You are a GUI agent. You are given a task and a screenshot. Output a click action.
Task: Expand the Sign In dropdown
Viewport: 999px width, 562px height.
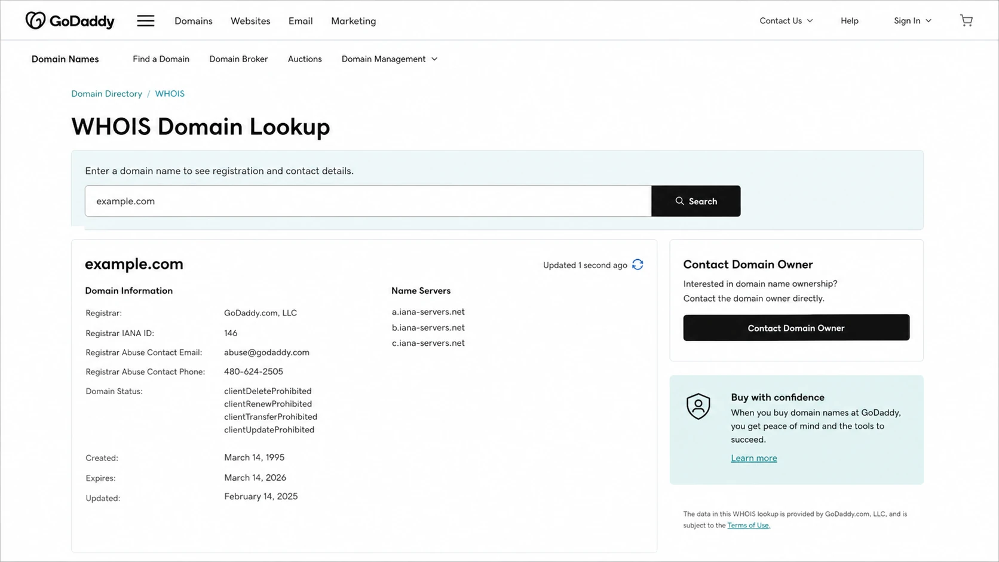click(x=912, y=20)
